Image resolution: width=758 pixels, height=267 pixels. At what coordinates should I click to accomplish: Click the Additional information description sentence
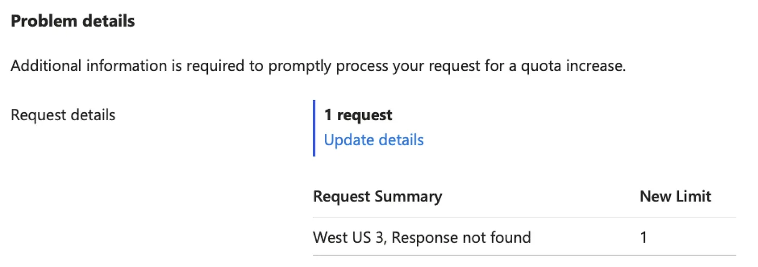click(318, 67)
